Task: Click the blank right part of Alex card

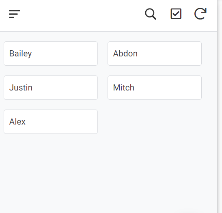Action: click(x=62, y=122)
